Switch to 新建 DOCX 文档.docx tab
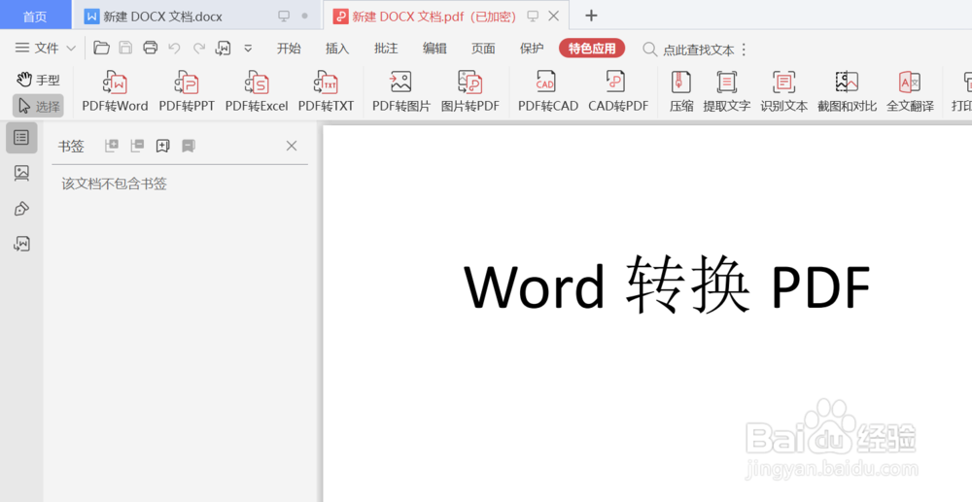 click(162, 17)
